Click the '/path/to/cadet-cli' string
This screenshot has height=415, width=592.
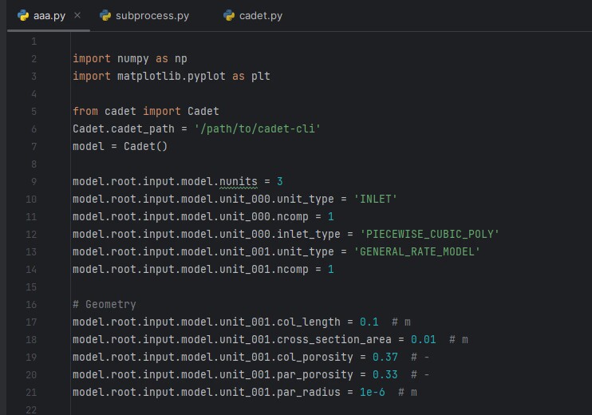[x=257, y=128]
